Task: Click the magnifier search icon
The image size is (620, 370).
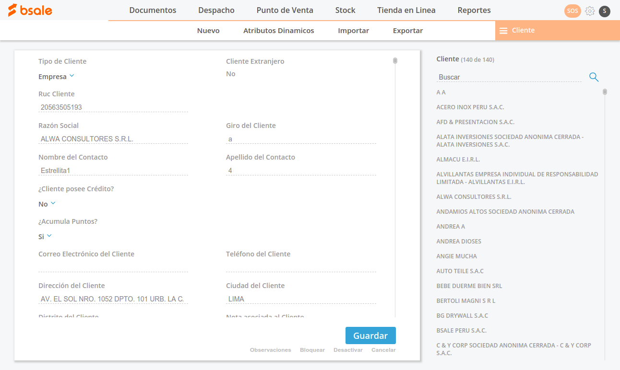Action: [x=594, y=77]
